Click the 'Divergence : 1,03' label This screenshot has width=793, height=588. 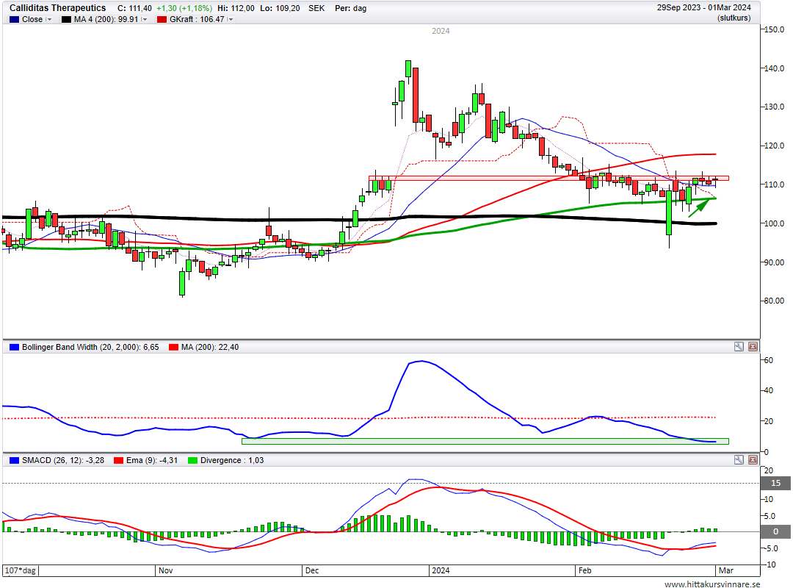232,460
